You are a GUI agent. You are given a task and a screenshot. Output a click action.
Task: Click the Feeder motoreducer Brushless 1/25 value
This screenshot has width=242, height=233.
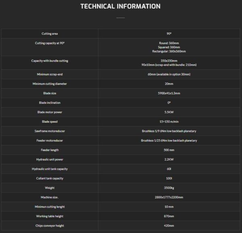[x=169, y=141]
